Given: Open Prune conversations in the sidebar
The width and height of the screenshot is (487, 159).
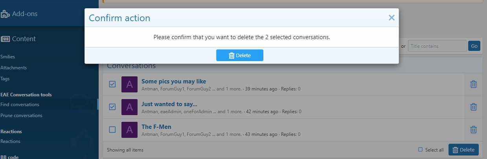Looking at the screenshot, I should pyautogui.click(x=21, y=116).
